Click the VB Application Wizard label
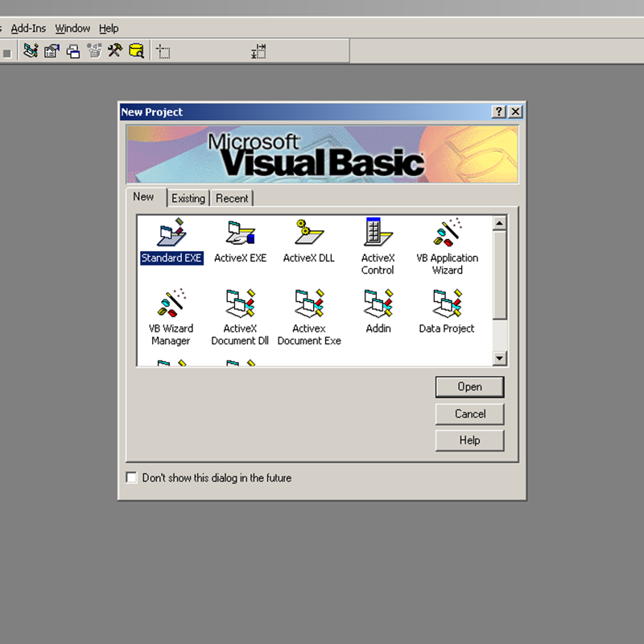Viewport: 644px width, 644px height. pyautogui.click(x=448, y=264)
